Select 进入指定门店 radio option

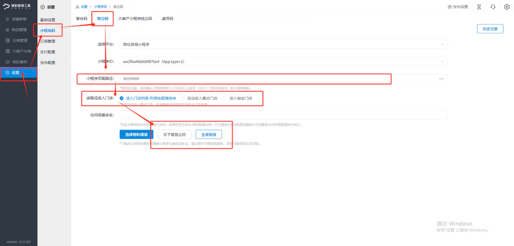coord(237,98)
